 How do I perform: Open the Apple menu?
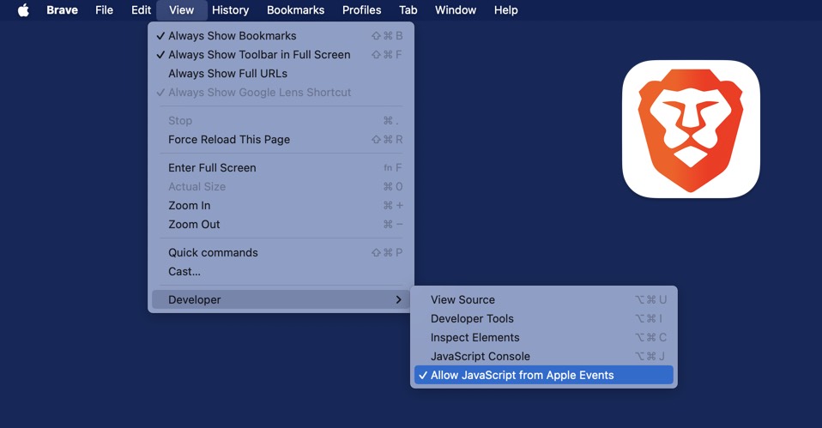[23, 10]
